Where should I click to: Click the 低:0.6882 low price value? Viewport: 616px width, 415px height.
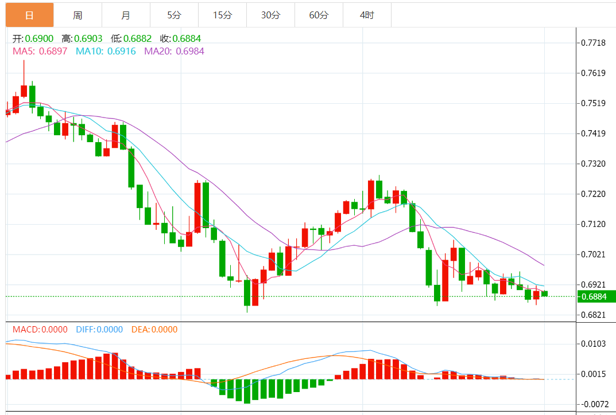[x=131, y=38]
